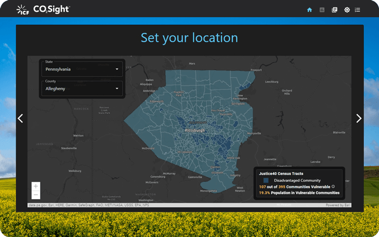
Task: Open the bar chart dashboard icon
Action: [x=322, y=9]
